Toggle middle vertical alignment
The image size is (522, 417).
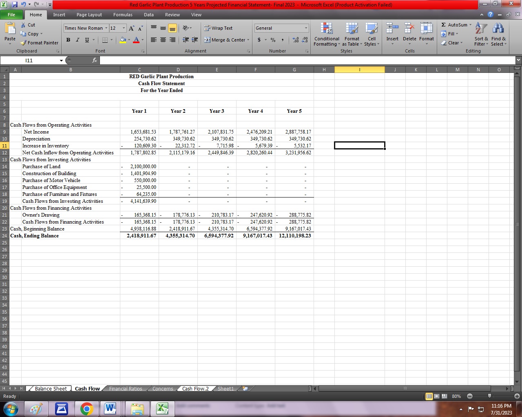pos(163,28)
